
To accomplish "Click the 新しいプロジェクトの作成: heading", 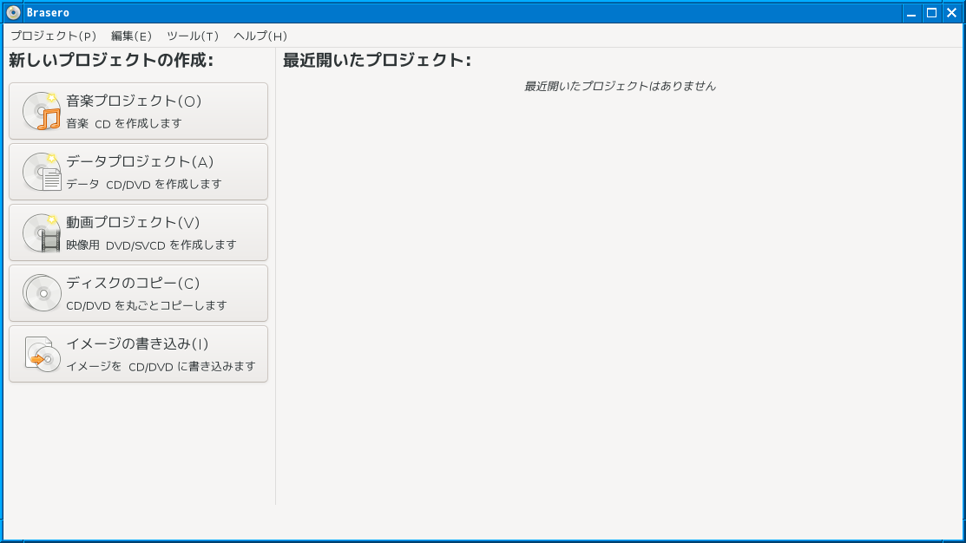I will click(x=111, y=61).
